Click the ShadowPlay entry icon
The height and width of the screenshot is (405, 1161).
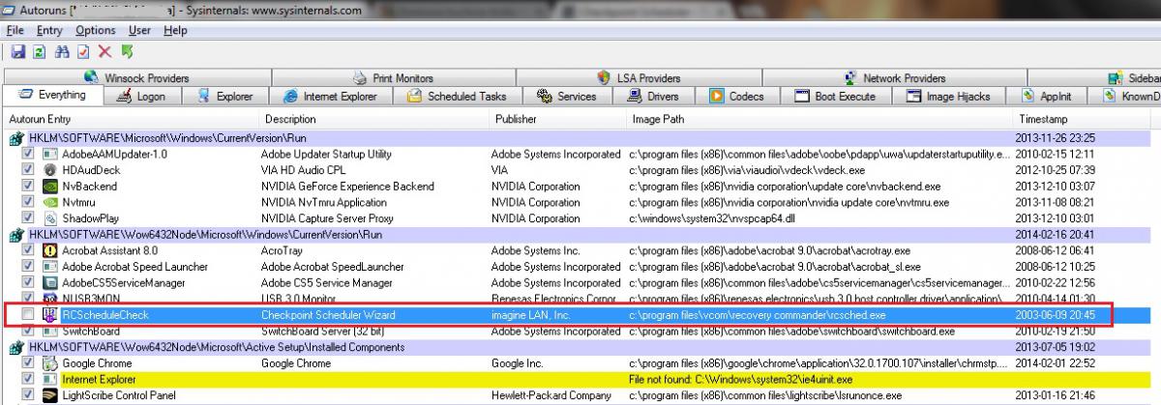point(51,218)
